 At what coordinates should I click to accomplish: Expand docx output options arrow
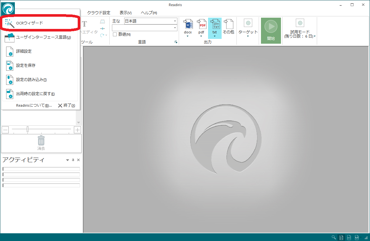click(188, 36)
